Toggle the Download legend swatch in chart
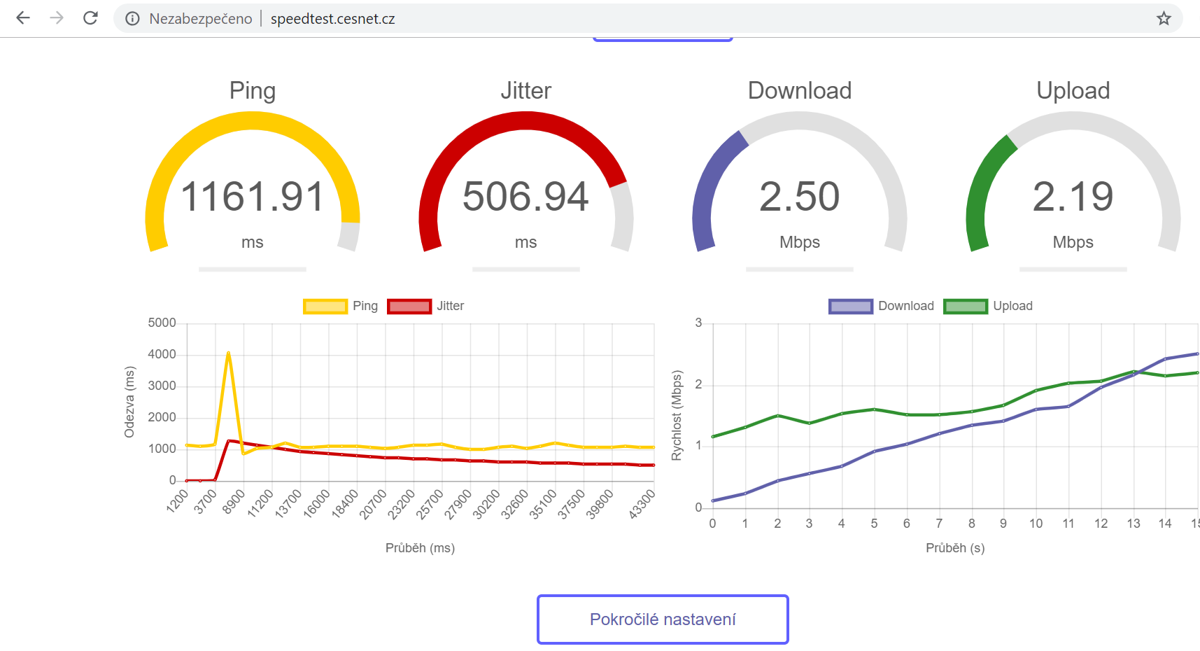The width and height of the screenshot is (1200, 651). 851,306
